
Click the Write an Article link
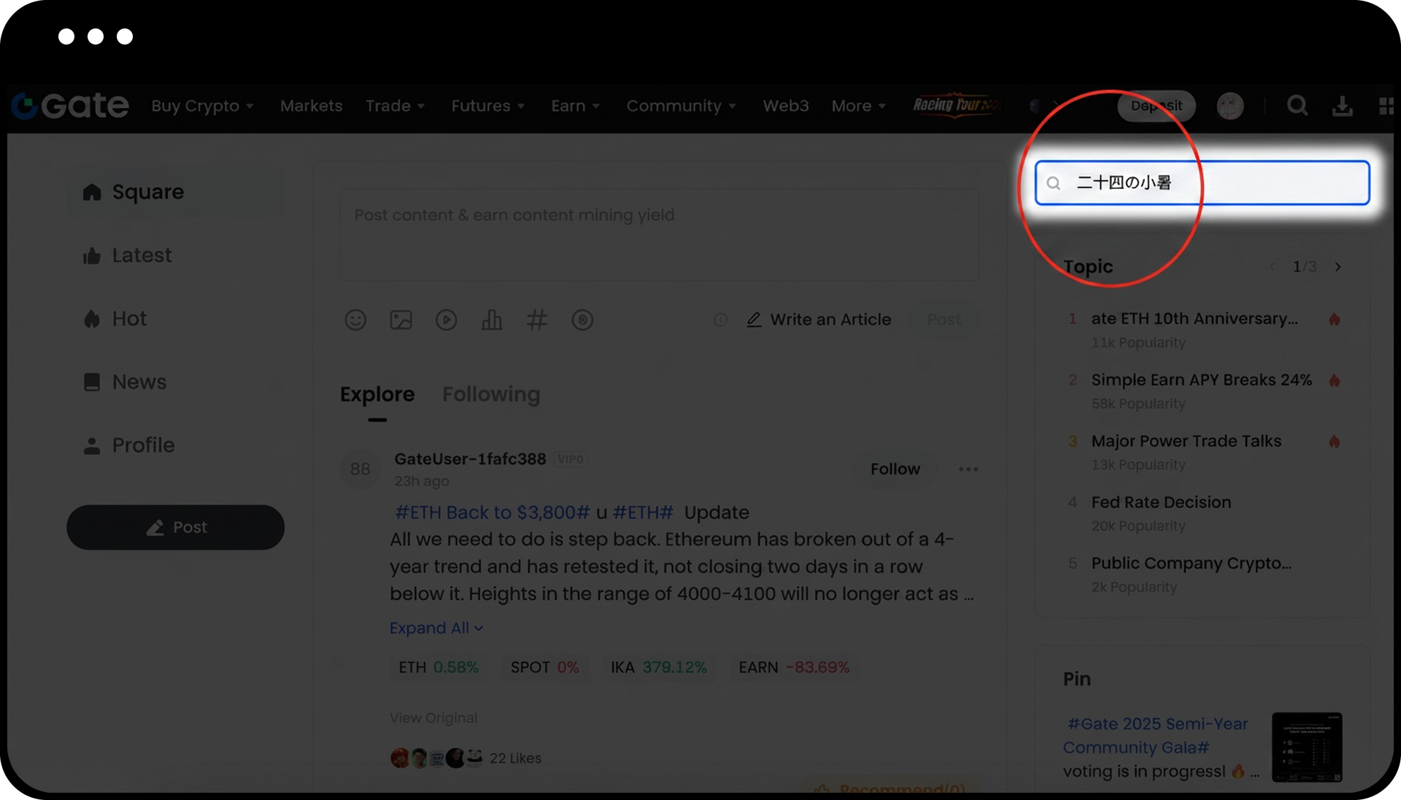tap(819, 320)
